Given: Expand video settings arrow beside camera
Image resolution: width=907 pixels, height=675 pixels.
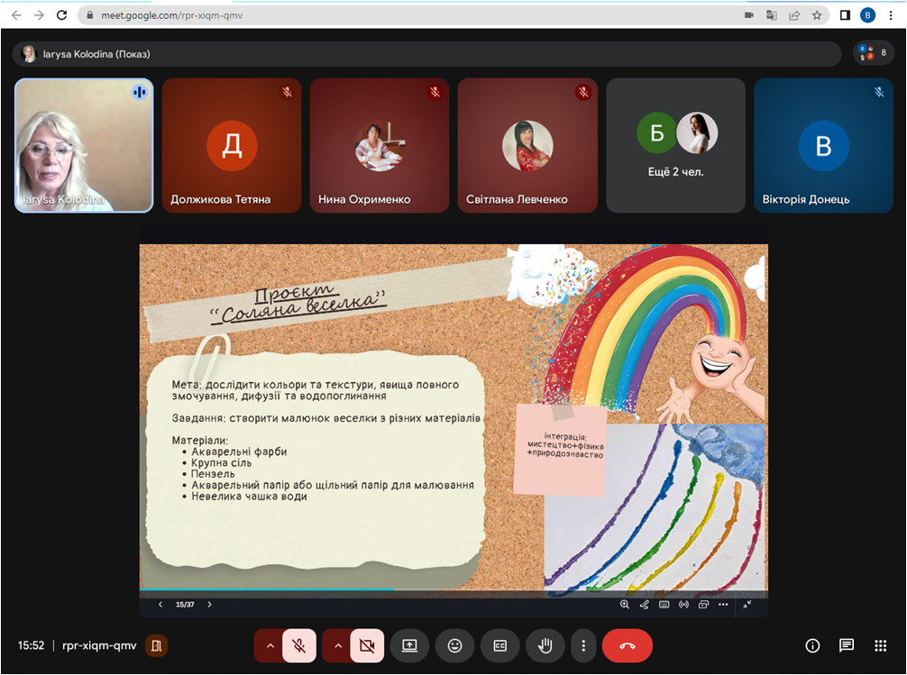Looking at the screenshot, I should click(x=337, y=645).
